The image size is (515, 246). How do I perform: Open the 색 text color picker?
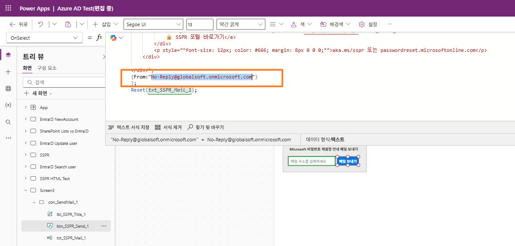pos(301,24)
